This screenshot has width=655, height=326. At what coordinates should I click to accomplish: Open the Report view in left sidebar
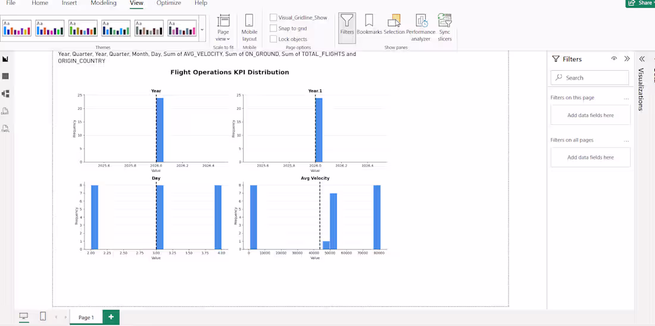[x=5, y=59]
